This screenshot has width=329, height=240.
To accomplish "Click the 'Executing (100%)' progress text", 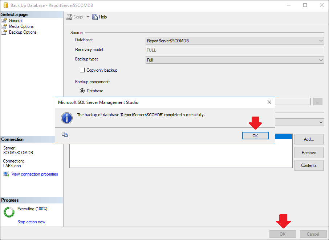I will coord(32,209).
